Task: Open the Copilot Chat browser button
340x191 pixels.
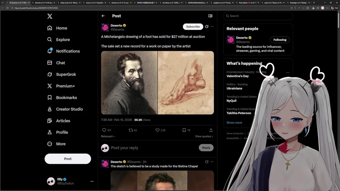Action: coord(334,8)
